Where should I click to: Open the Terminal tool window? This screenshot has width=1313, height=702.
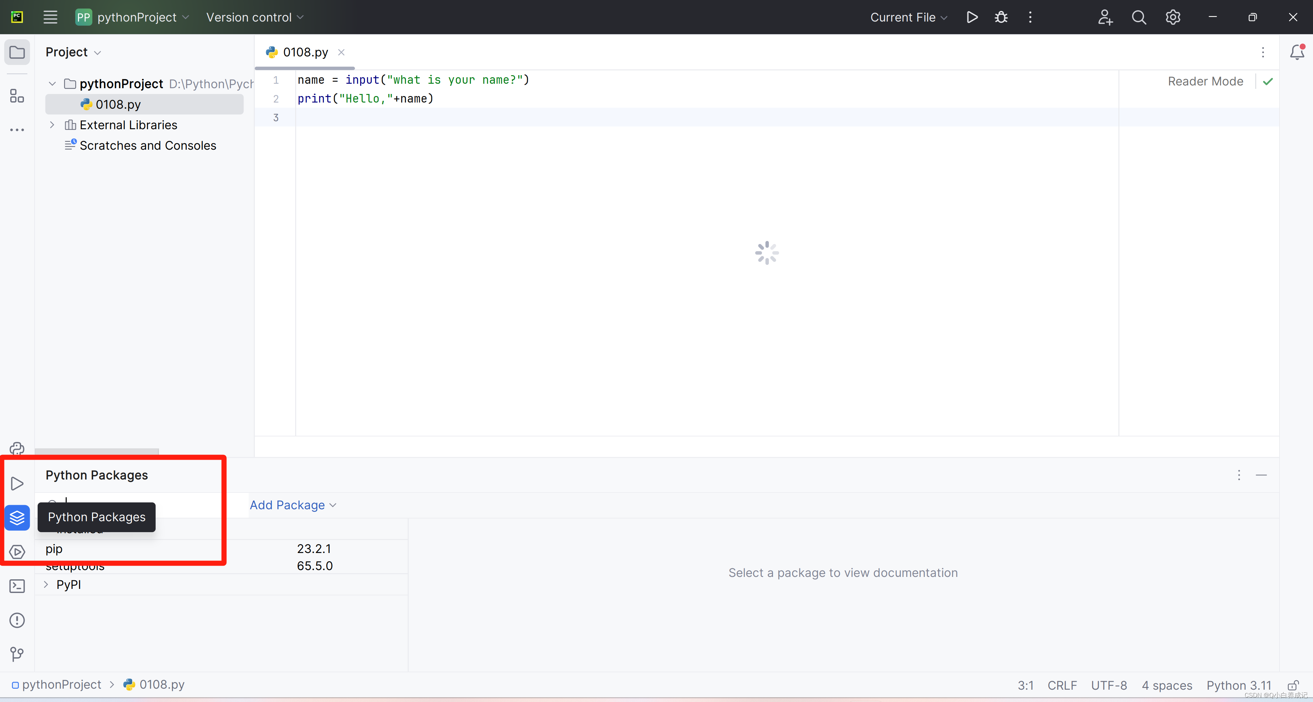(x=17, y=586)
